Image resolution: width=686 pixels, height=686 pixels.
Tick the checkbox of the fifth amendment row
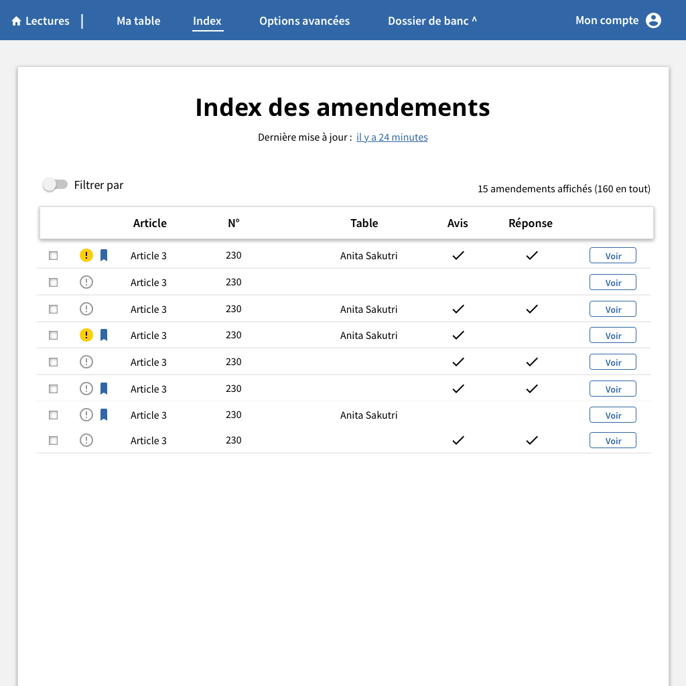pos(54,362)
